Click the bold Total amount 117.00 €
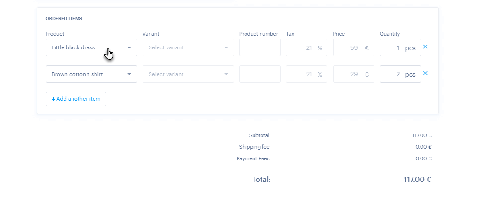 (x=418, y=179)
